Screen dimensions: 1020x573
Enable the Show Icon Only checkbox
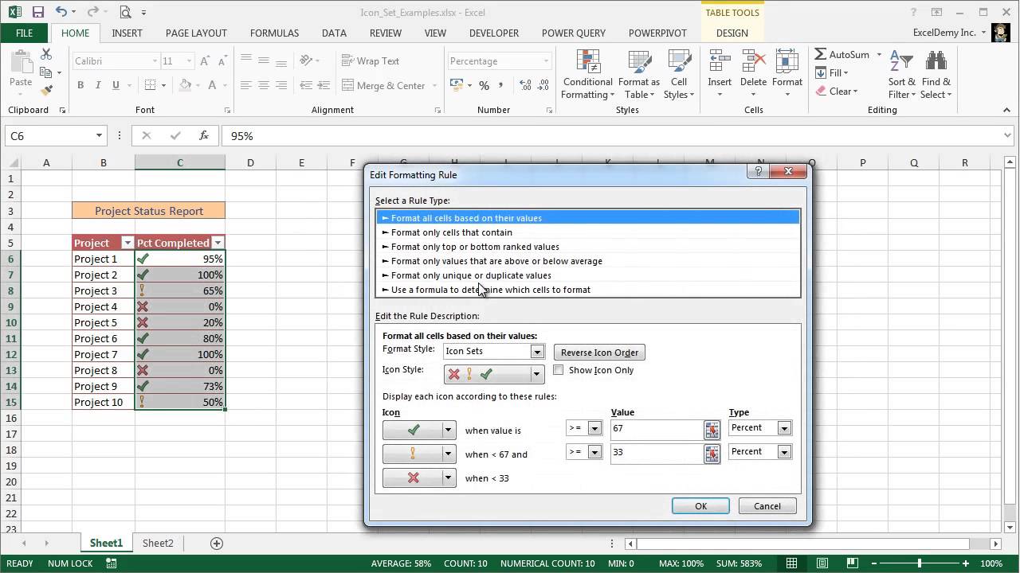coord(559,369)
